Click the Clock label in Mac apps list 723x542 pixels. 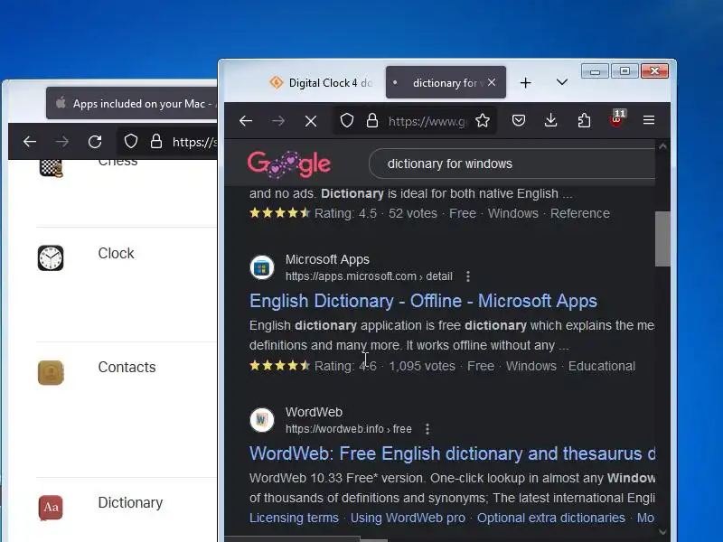pos(117,253)
